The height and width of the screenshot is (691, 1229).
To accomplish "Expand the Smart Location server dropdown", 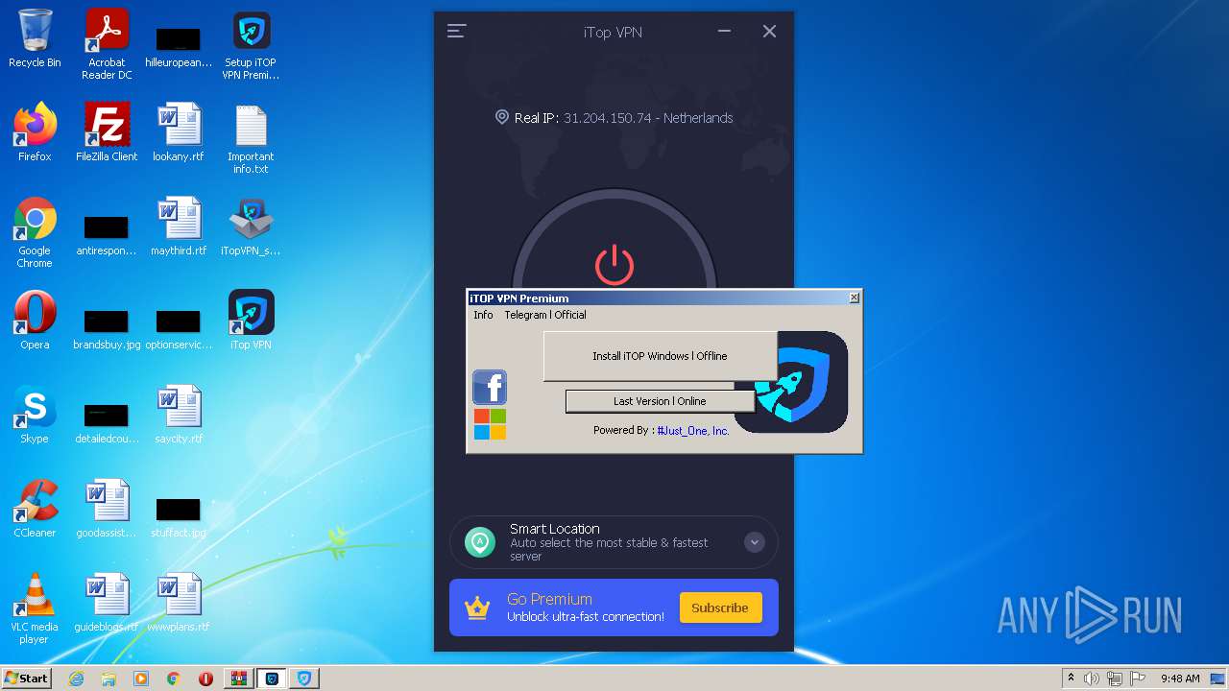I will click(x=755, y=542).
